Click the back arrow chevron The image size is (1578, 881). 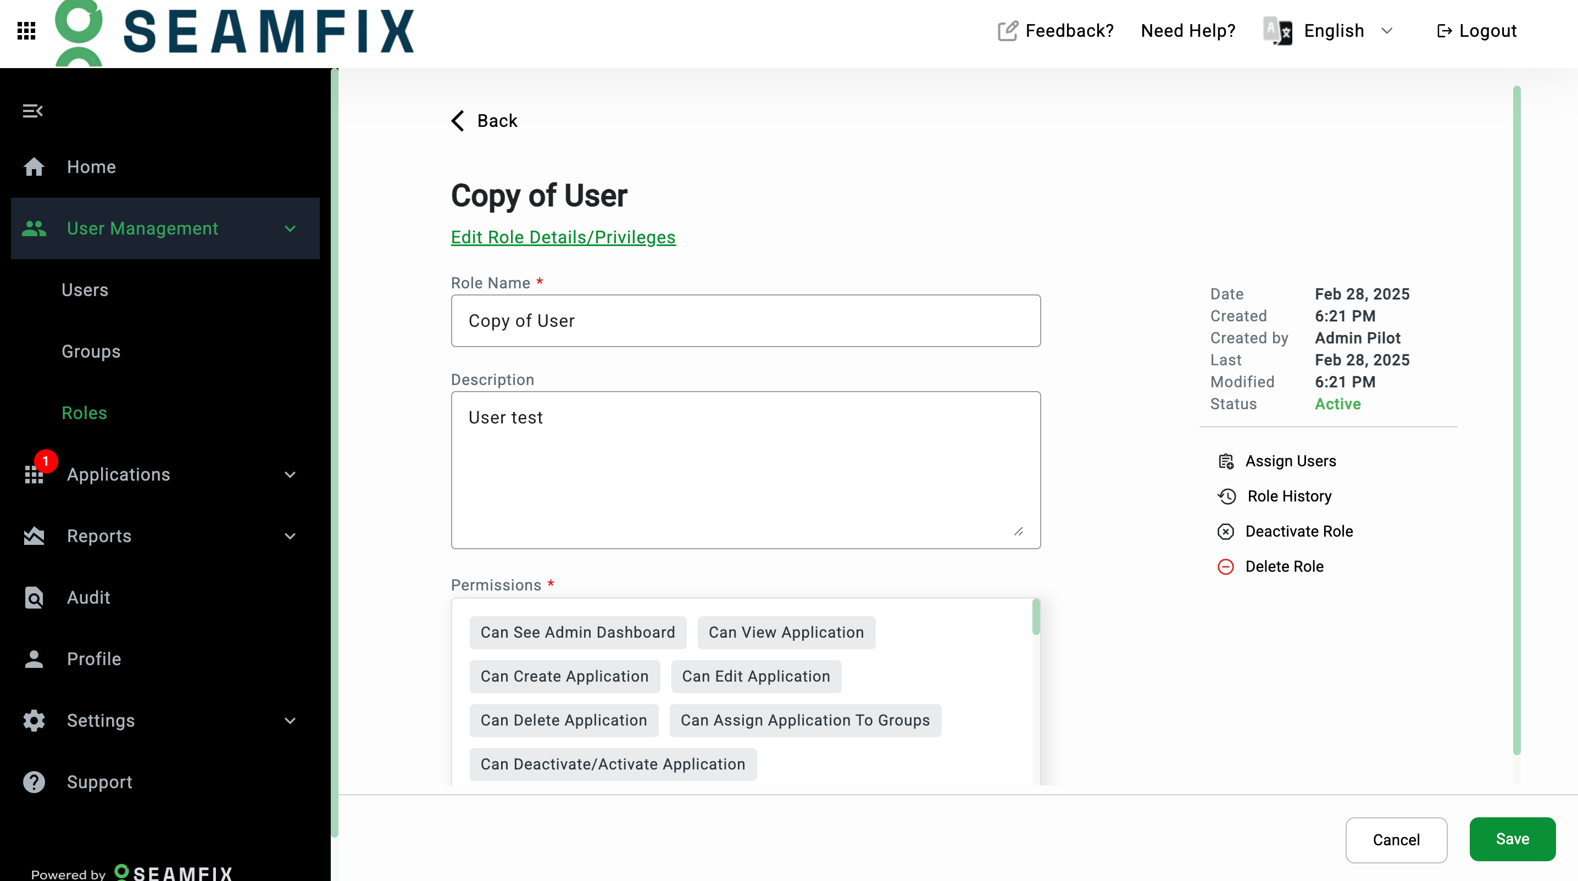click(458, 121)
